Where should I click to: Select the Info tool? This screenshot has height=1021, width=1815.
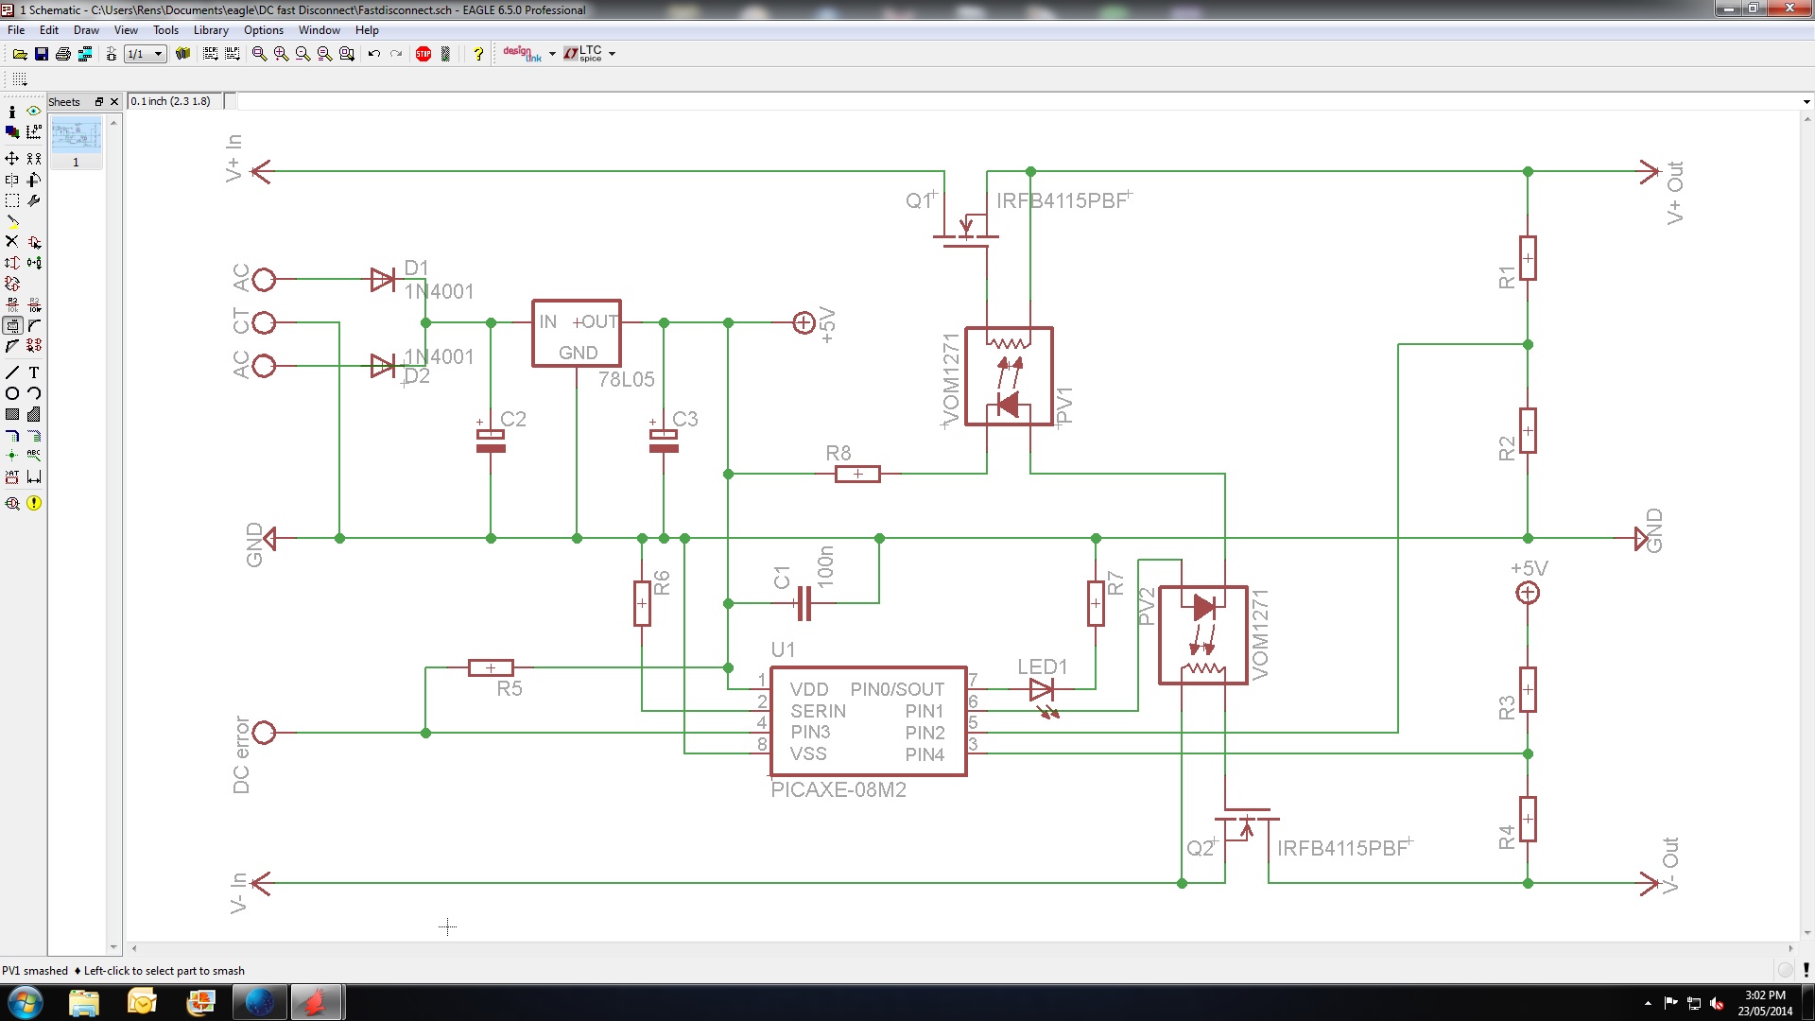(x=12, y=112)
